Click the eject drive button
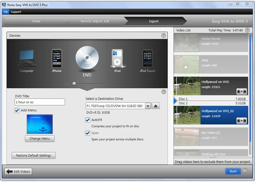Viewport: 255px width, 182px height. pos(156,106)
